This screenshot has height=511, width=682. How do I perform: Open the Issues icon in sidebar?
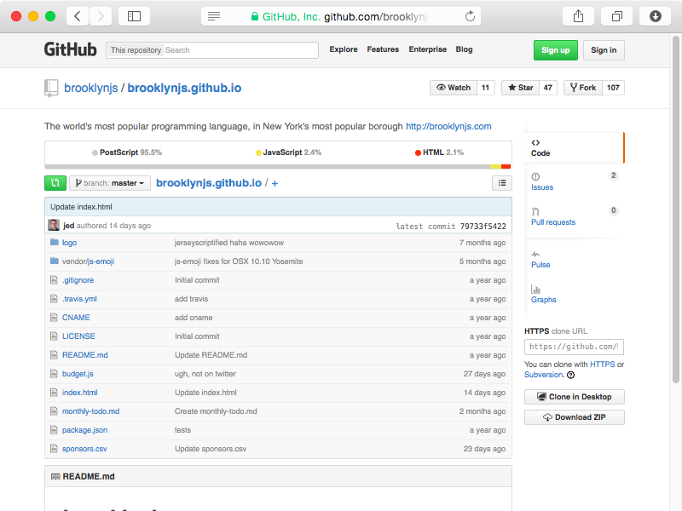(x=535, y=176)
